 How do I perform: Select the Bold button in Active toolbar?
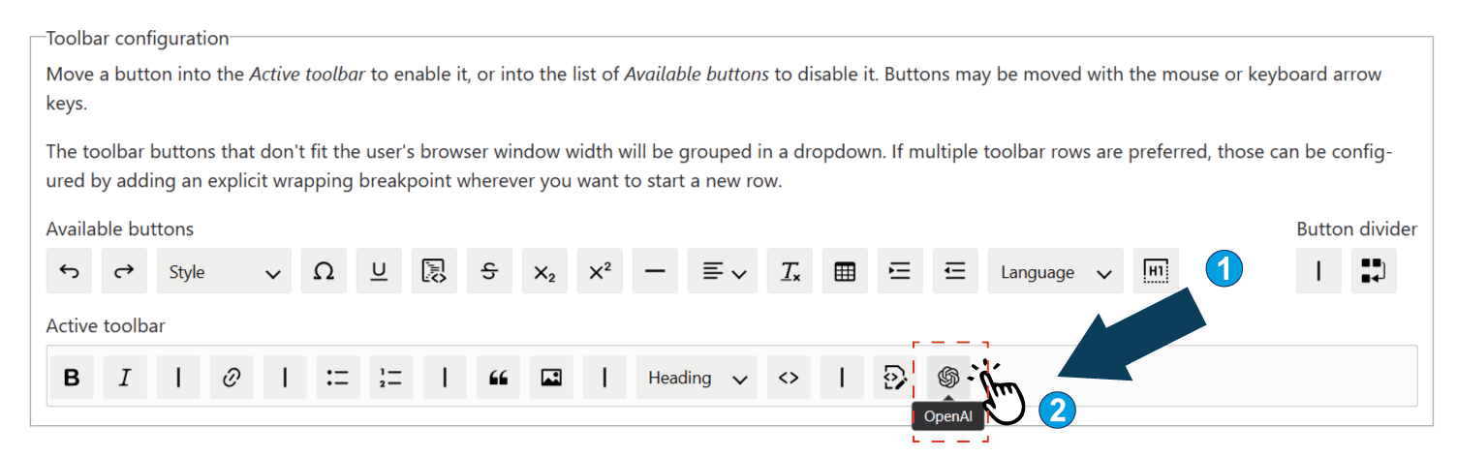tap(72, 378)
